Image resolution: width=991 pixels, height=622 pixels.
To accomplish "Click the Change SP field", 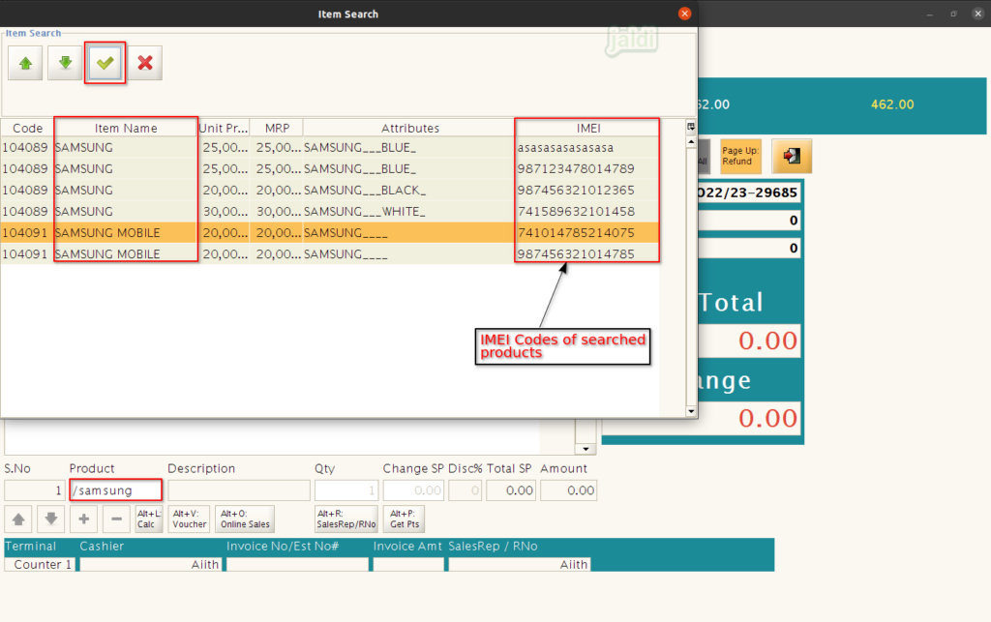I will pyautogui.click(x=413, y=490).
